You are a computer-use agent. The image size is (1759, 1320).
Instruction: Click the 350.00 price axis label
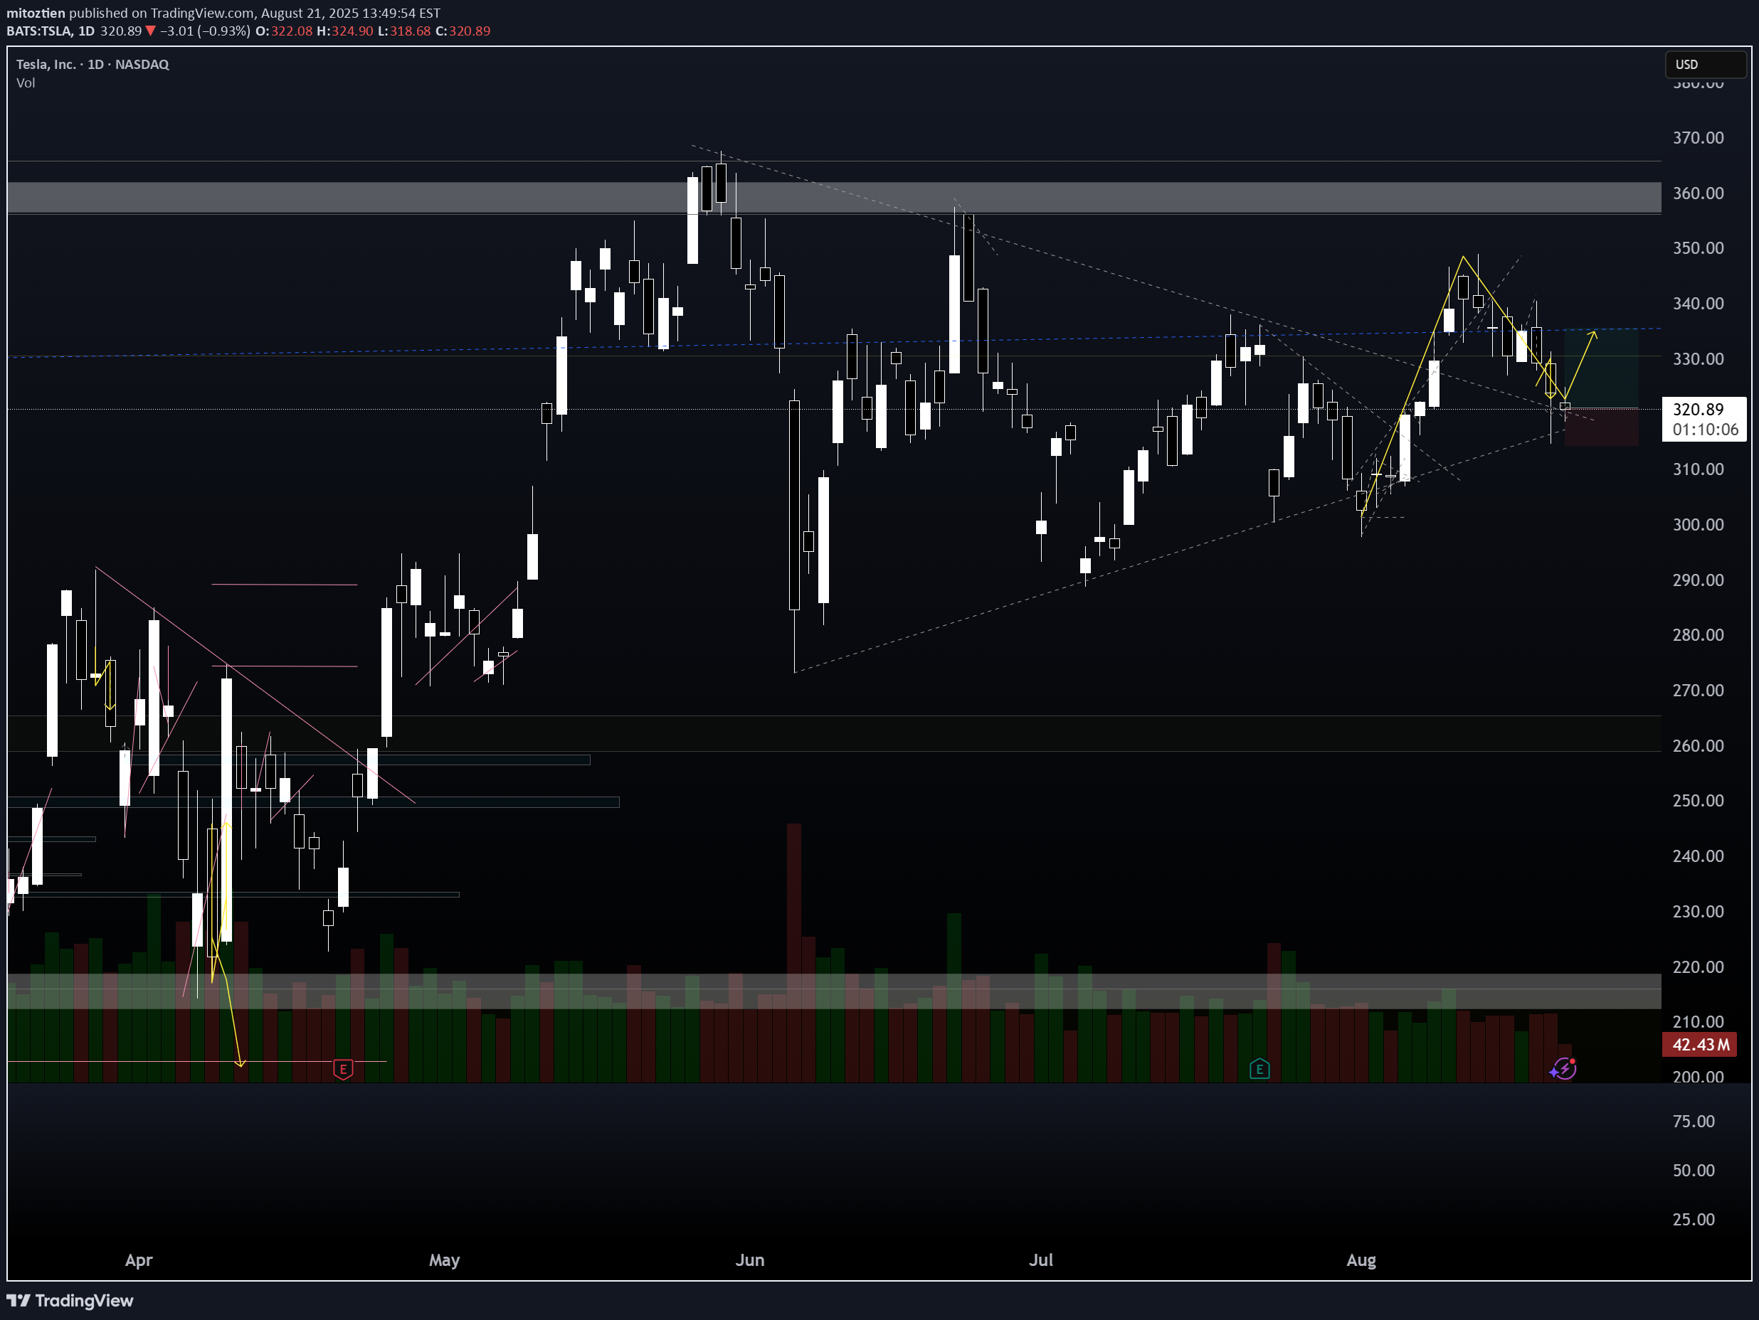coord(1699,248)
